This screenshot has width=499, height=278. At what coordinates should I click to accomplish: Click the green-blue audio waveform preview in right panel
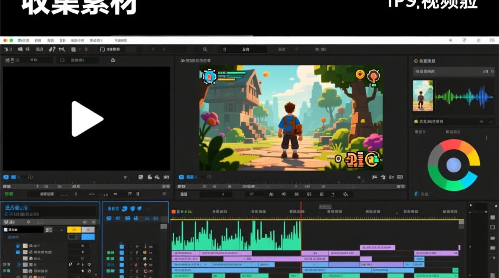pos(464,97)
